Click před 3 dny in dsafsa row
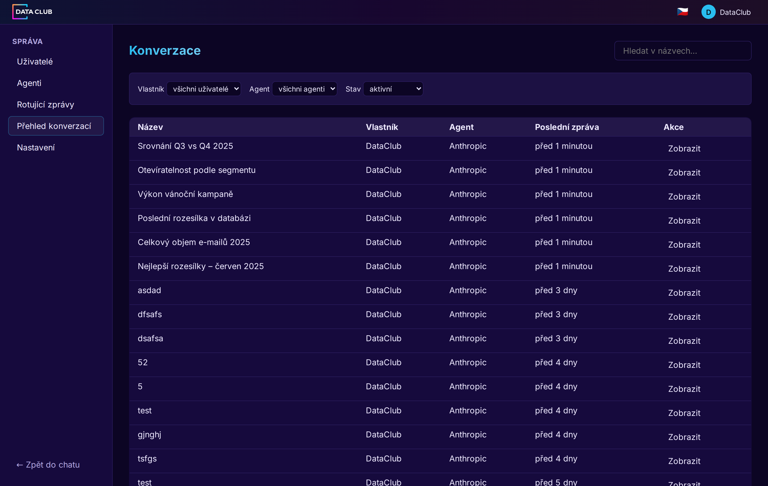The width and height of the screenshot is (768, 486). [556, 338]
